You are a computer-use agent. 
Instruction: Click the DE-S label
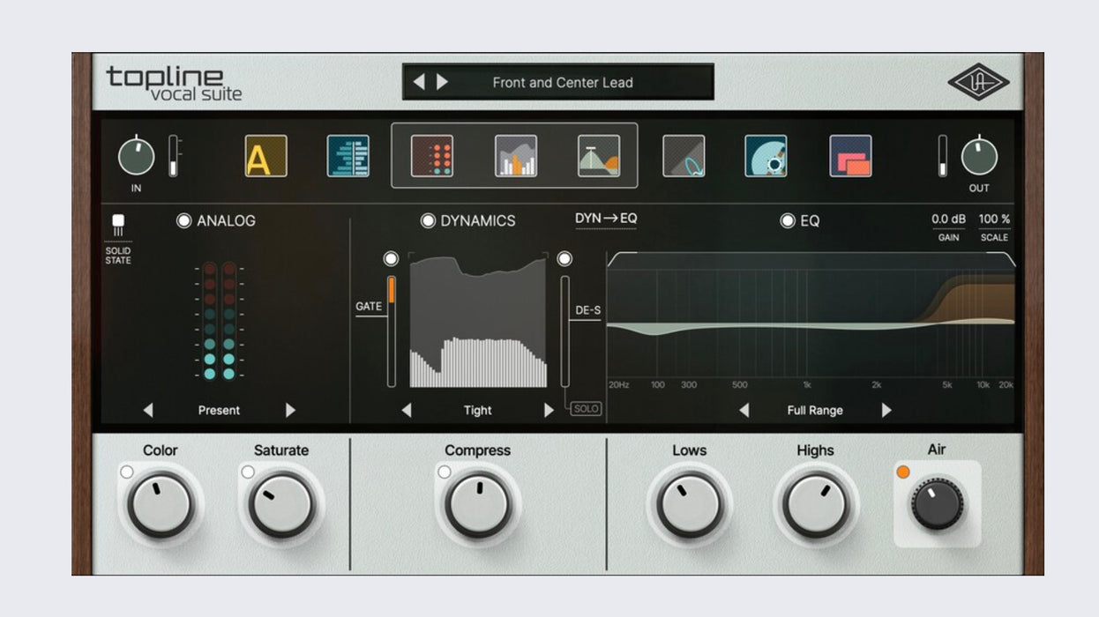[x=587, y=310]
